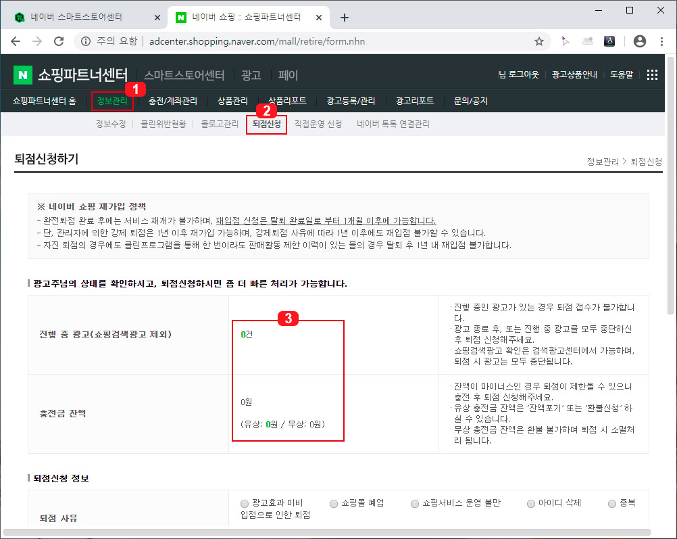Open the 상품리포트 menu
677x539 pixels.
pyautogui.click(x=287, y=101)
